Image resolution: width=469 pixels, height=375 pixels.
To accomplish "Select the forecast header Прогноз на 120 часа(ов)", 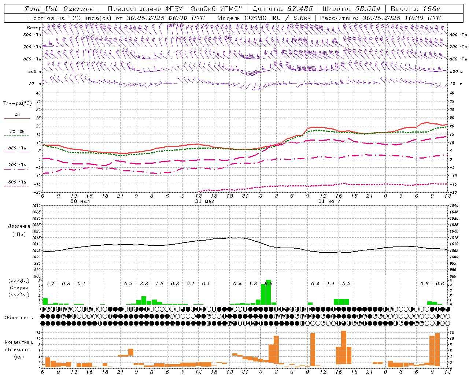I will 71,18.
